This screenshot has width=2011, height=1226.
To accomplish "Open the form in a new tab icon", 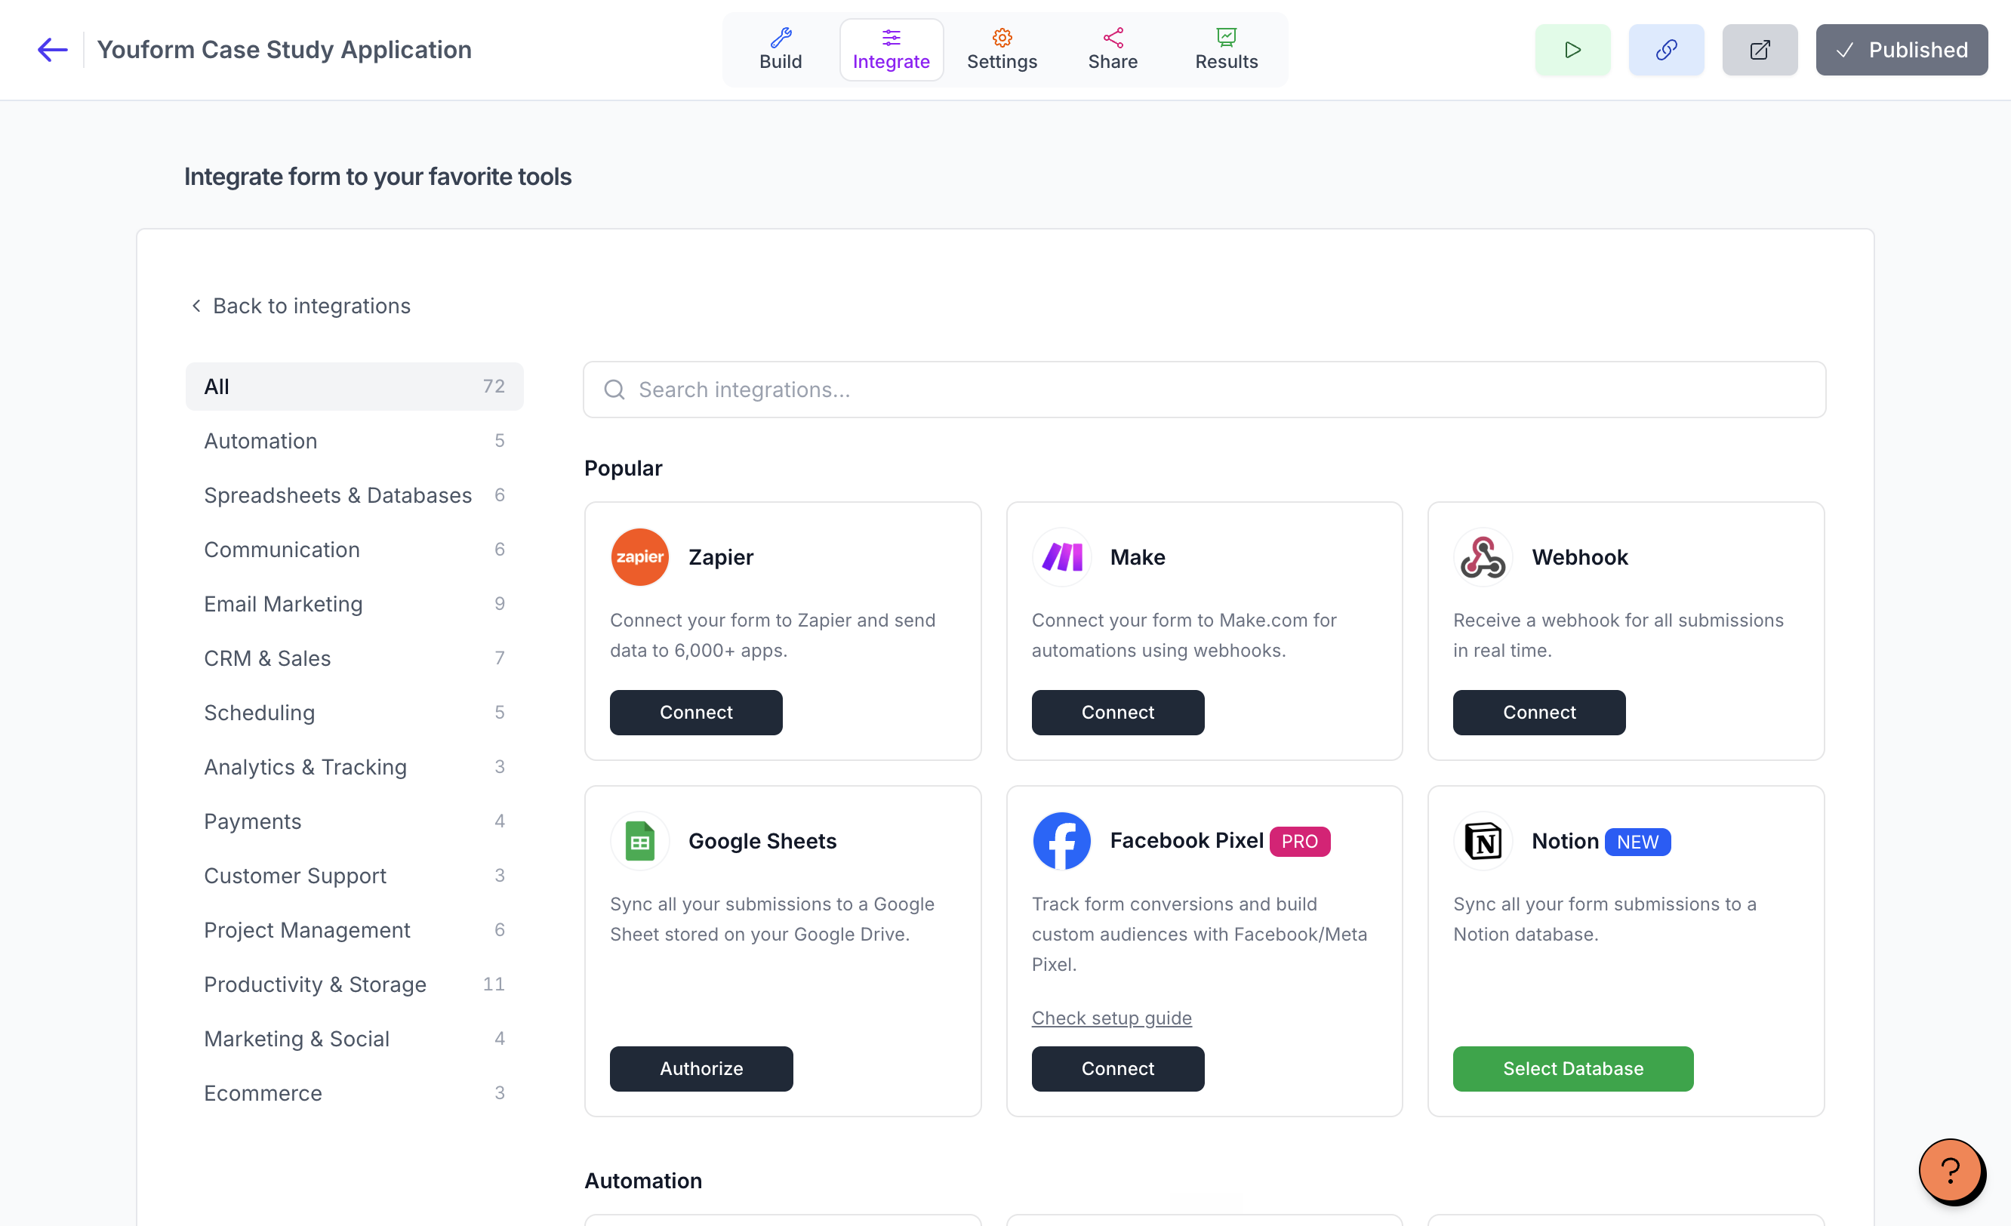I will pos(1760,50).
